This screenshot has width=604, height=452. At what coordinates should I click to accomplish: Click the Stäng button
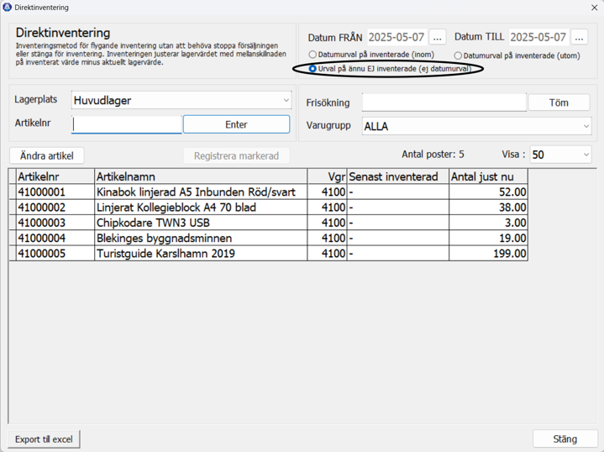pyautogui.click(x=565, y=439)
